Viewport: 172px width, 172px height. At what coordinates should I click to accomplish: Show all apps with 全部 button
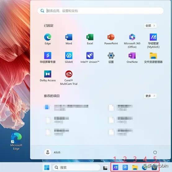tap(150, 26)
